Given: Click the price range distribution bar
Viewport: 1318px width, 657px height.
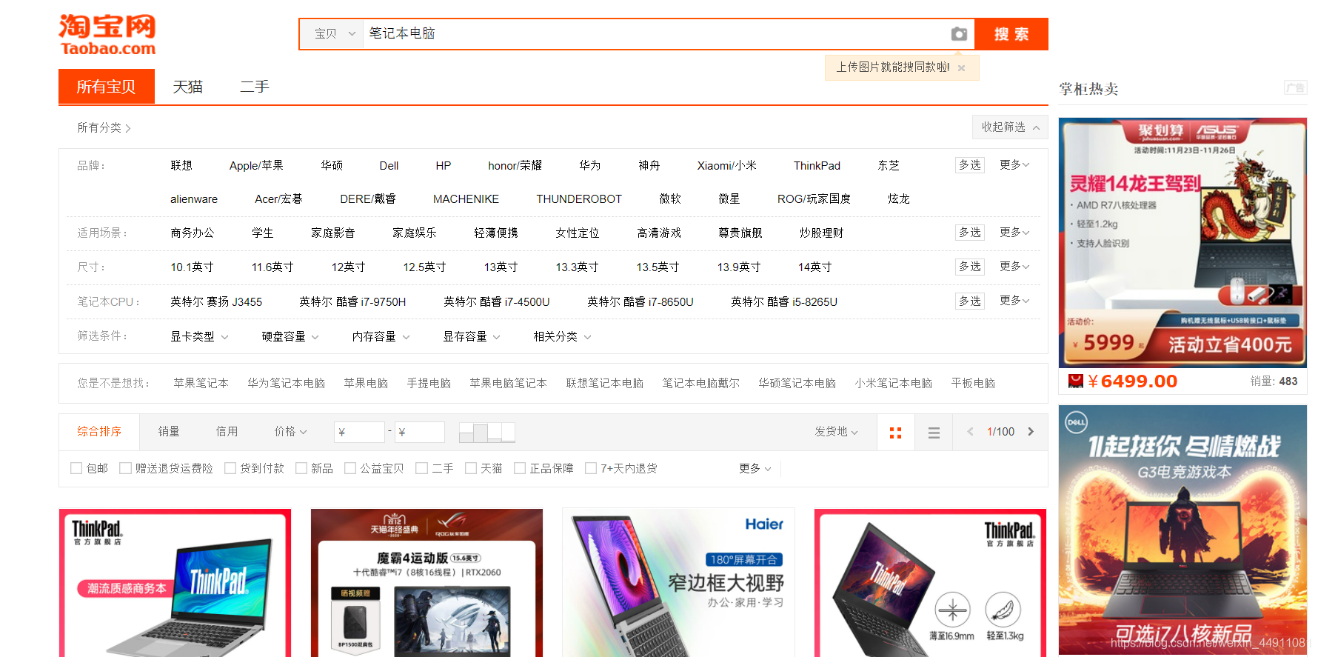Looking at the screenshot, I should 487,432.
